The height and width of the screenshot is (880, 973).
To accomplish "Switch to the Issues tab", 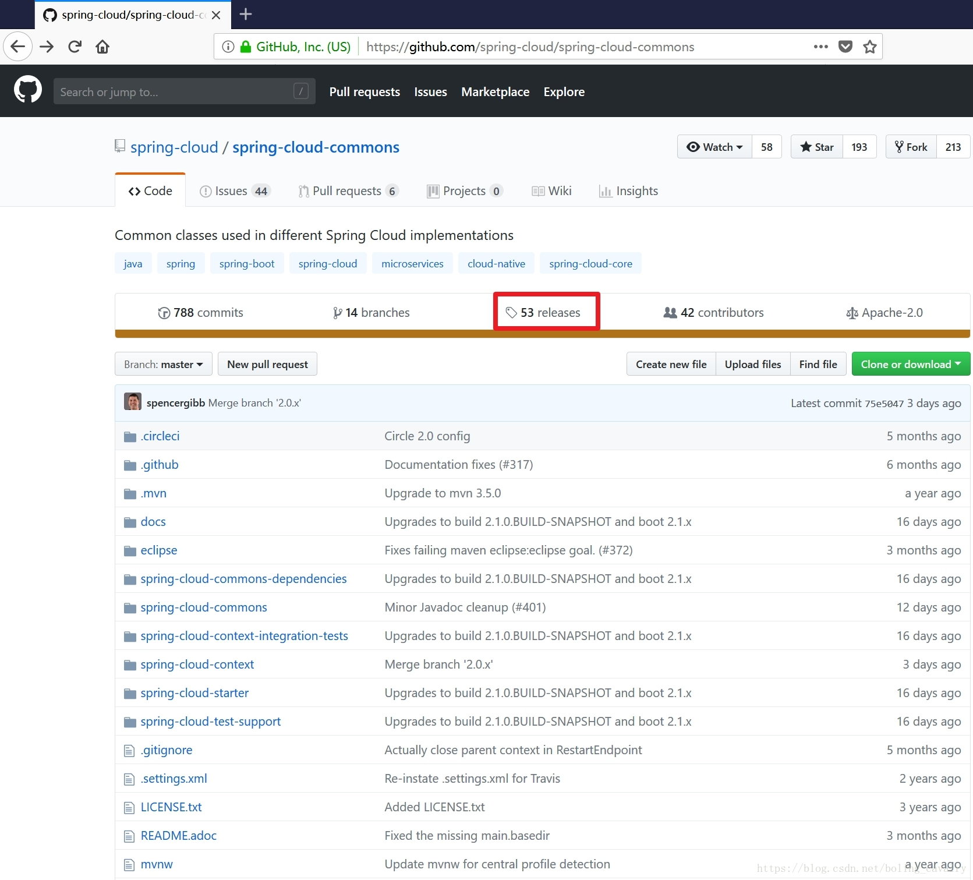I will click(x=235, y=191).
